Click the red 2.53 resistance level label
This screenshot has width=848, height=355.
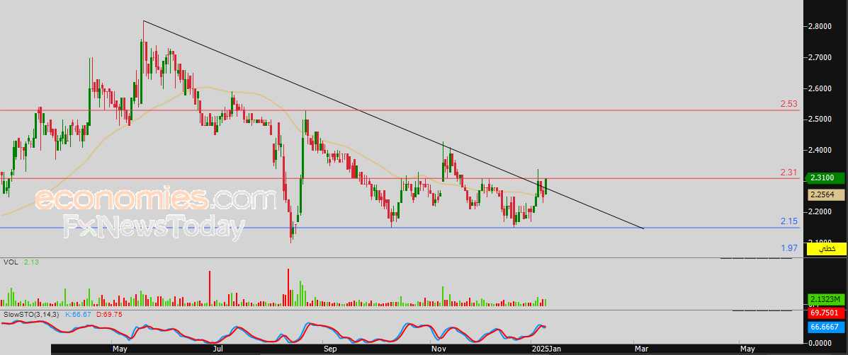789,103
